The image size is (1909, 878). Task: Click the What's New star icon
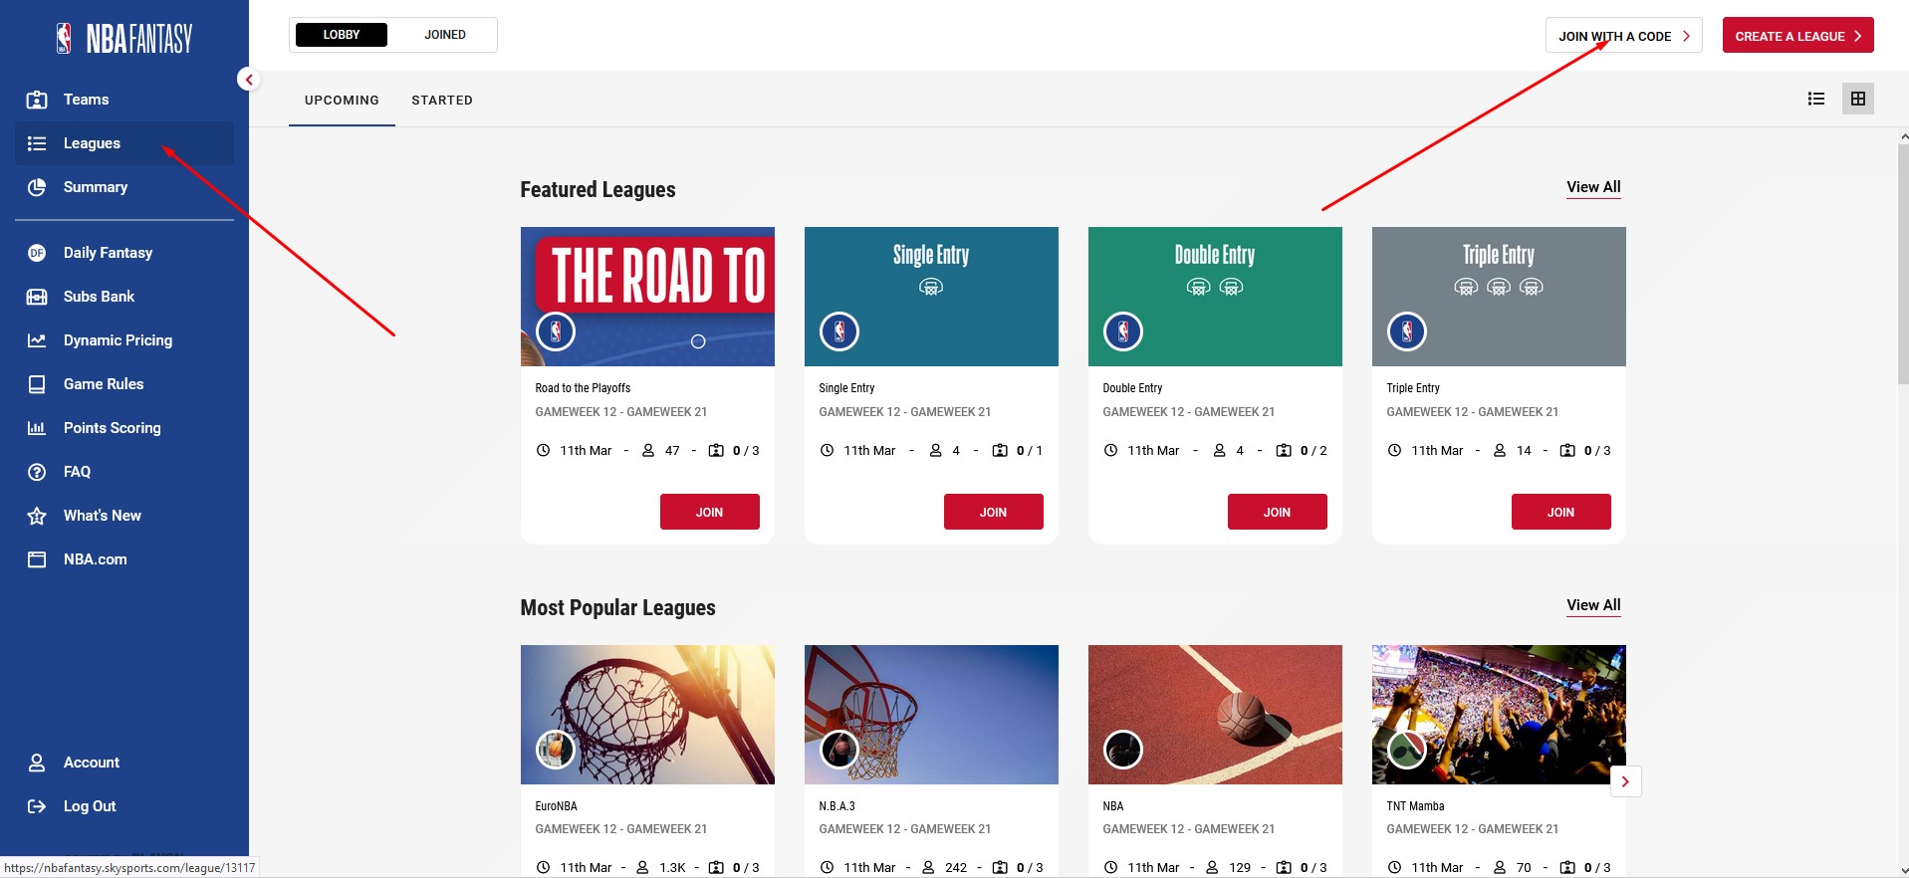pos(37,516)
